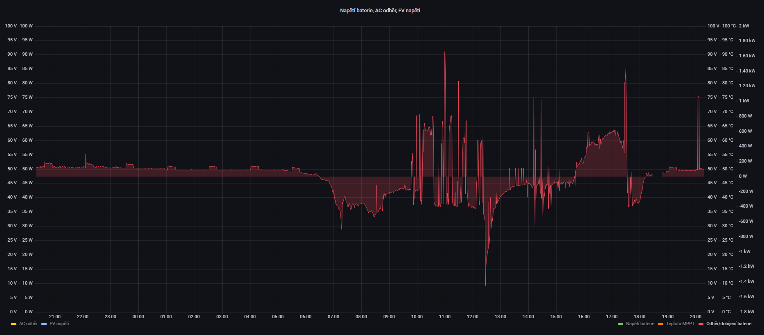
Task: Click the 07:00 time axis label
Action: point(334,317)
